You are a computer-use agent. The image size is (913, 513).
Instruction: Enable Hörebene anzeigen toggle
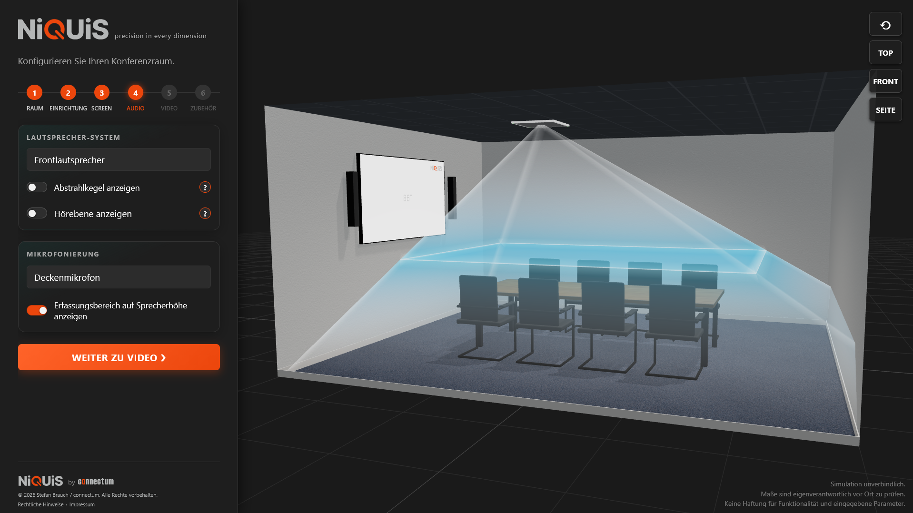(x=37, y=213)
